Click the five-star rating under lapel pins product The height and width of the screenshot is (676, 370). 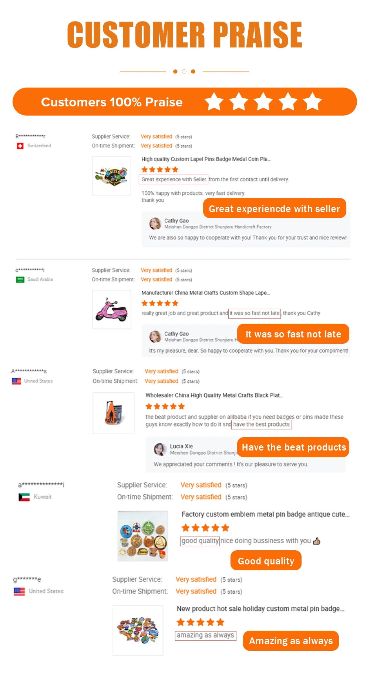click(160, 169)
